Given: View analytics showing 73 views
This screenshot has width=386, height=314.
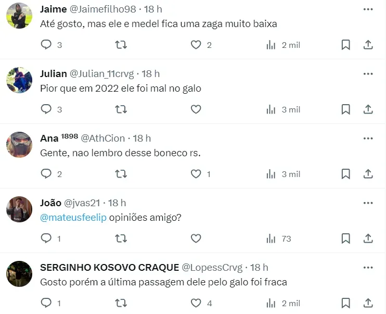Looking at the screenshot, I should [278, 238].
